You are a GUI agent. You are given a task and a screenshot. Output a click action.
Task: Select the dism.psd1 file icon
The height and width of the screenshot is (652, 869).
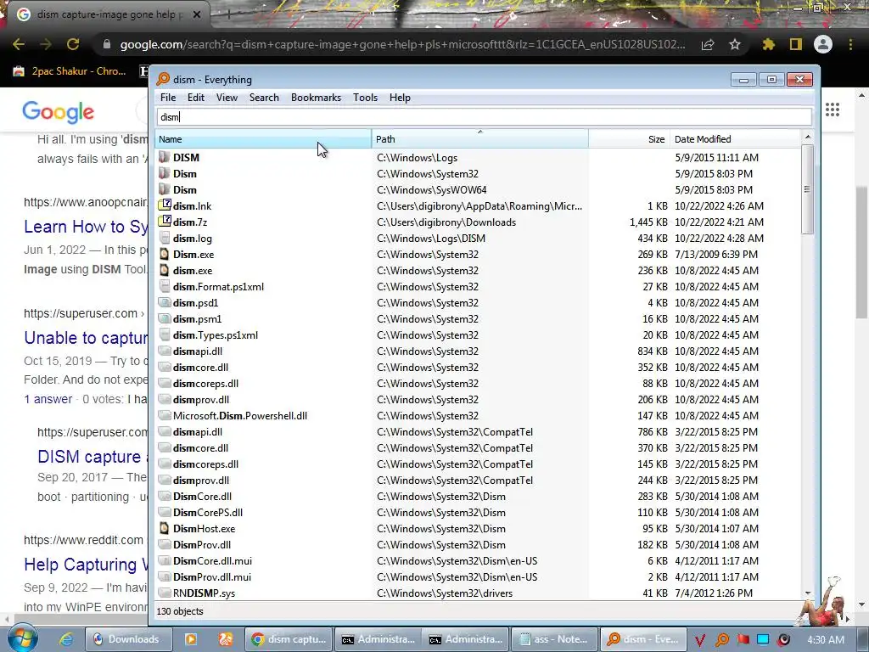[164, 303]
